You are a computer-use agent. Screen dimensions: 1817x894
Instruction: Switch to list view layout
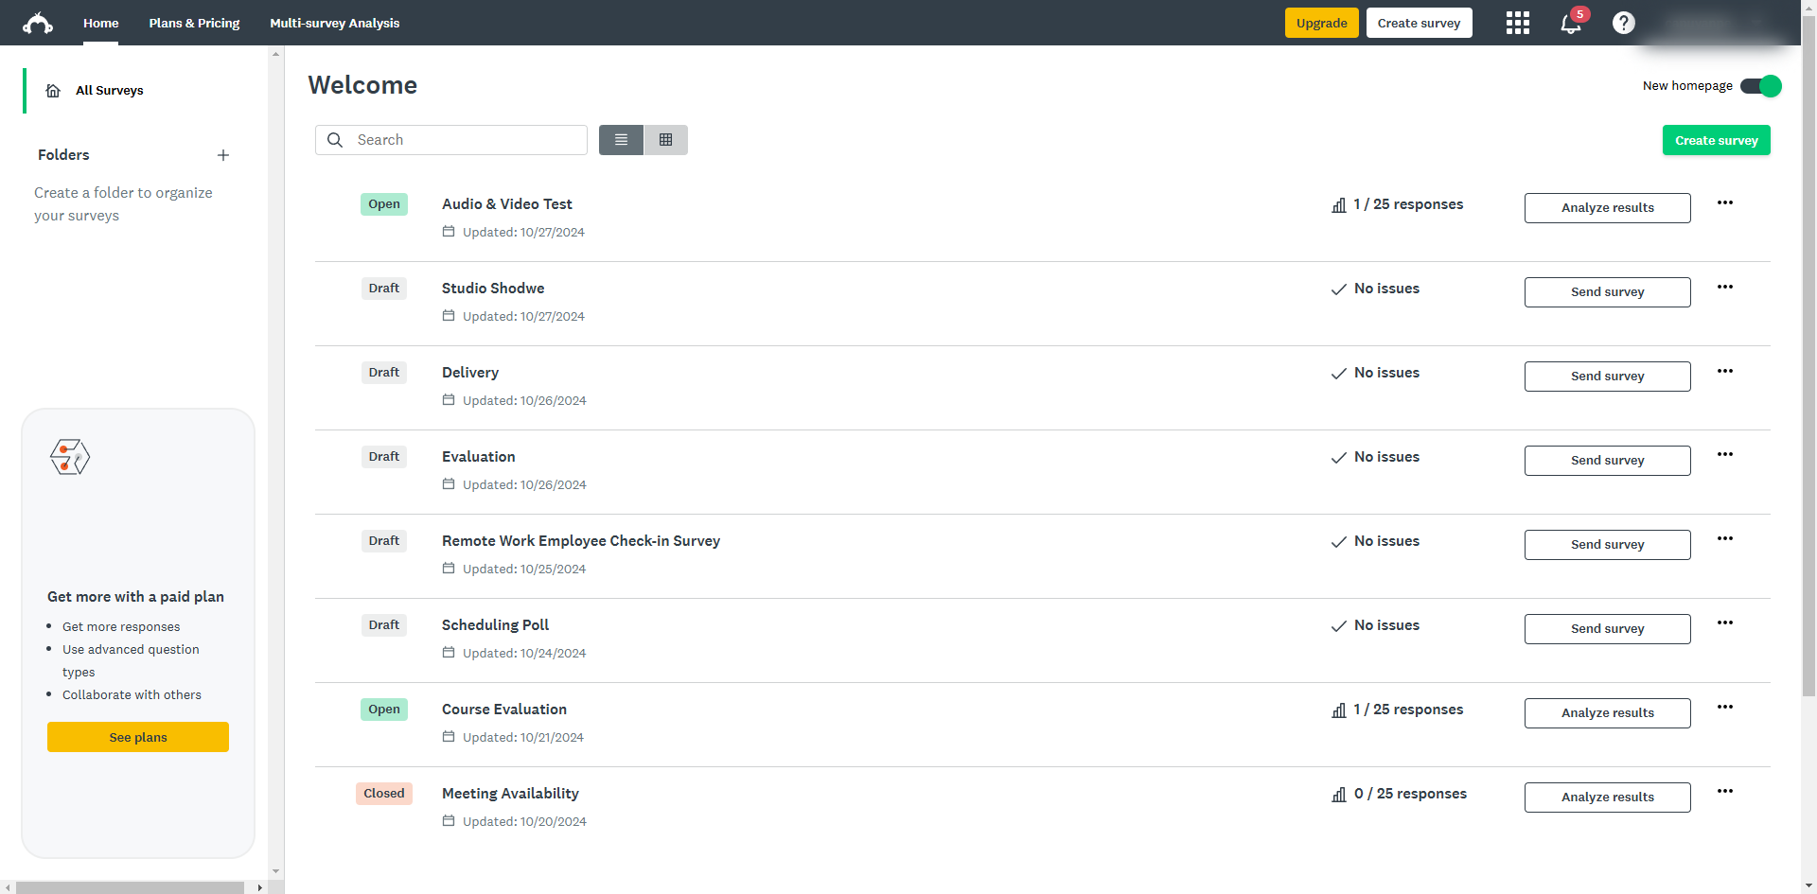point(621,140)
